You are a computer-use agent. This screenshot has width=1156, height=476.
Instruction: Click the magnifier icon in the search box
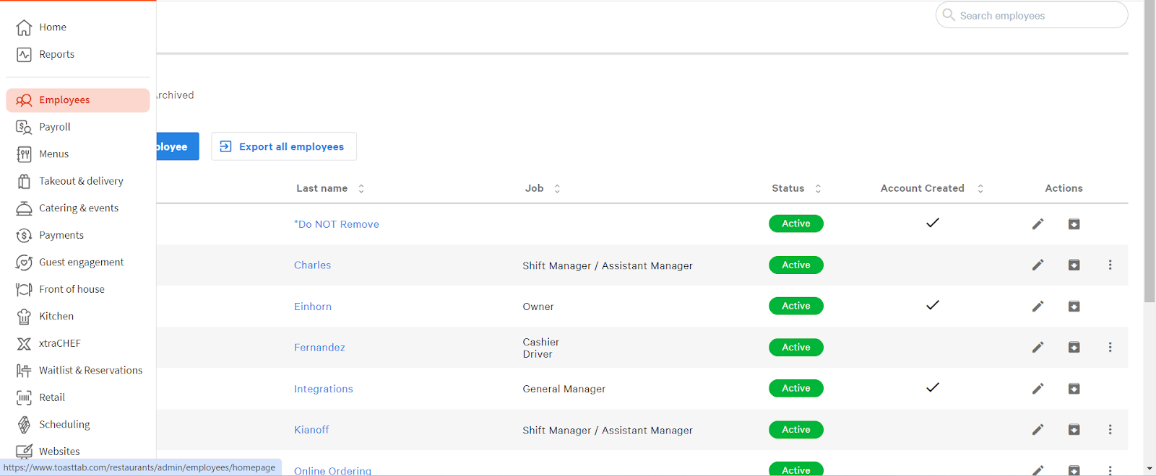coord(949,15)
